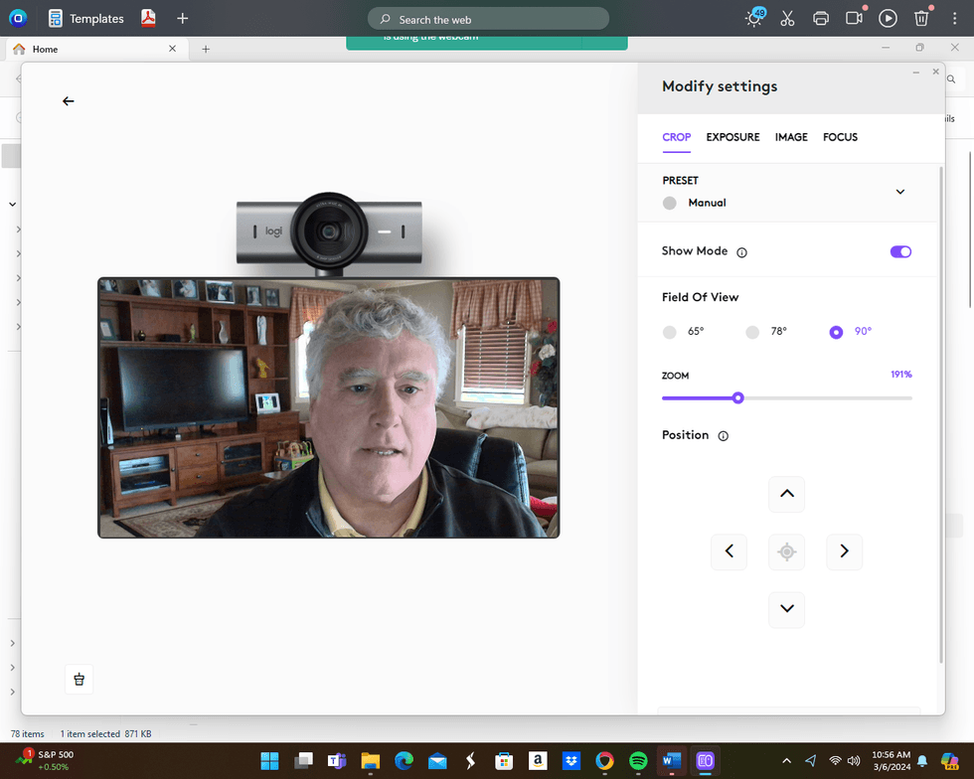
Task: Open the Preset dropdown set to Manual
Action: point(899,192)
